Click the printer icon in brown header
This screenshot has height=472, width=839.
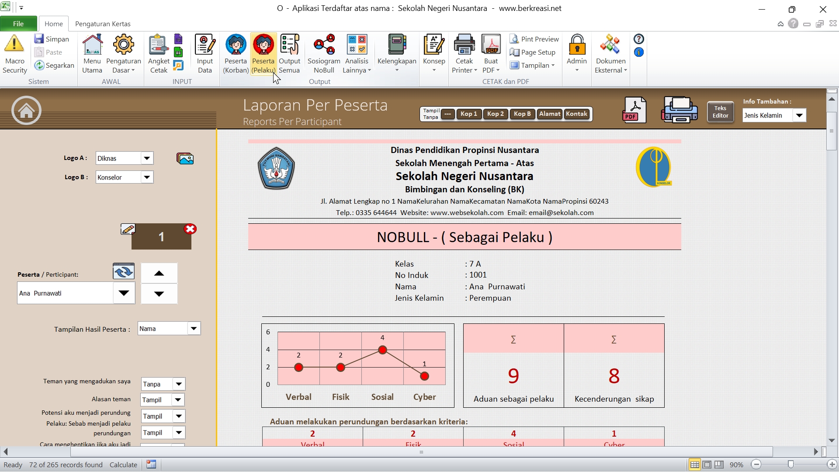(679, 111)
